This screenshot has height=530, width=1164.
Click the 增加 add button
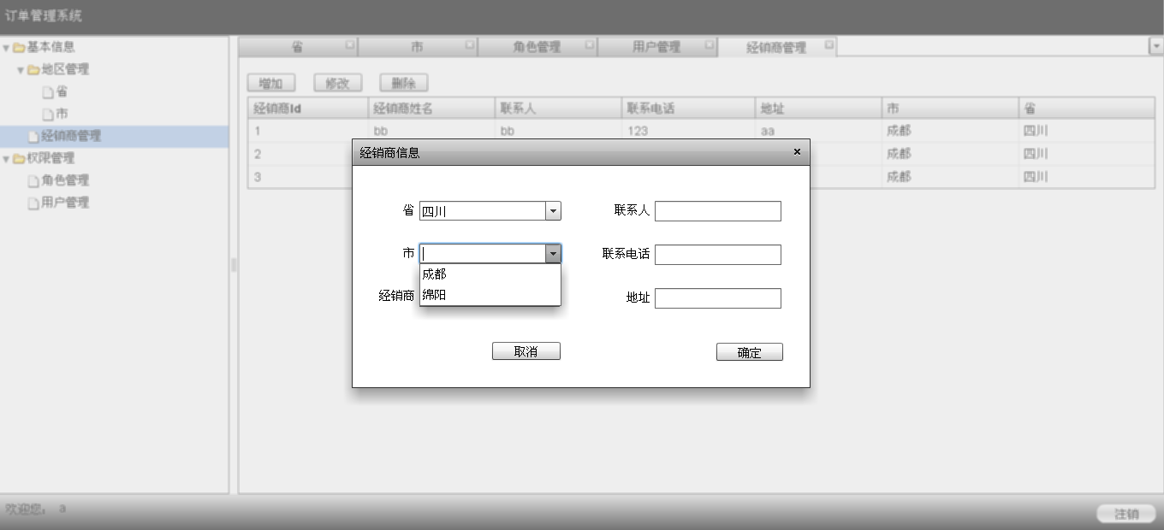coord(271,83)
